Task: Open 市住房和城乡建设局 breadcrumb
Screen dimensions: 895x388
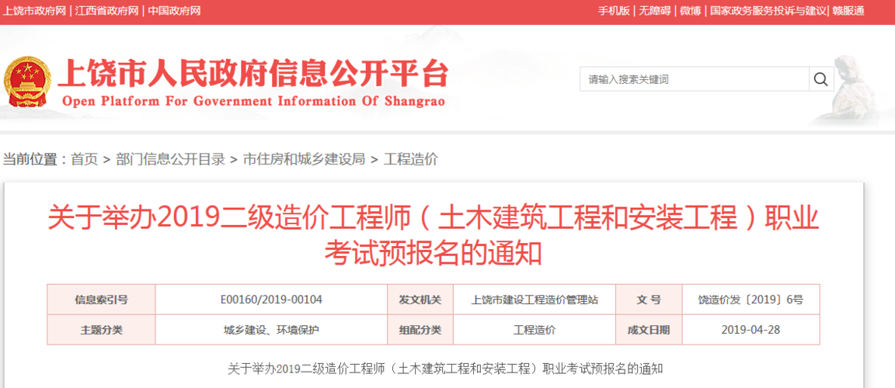Action: coord(305,160)
